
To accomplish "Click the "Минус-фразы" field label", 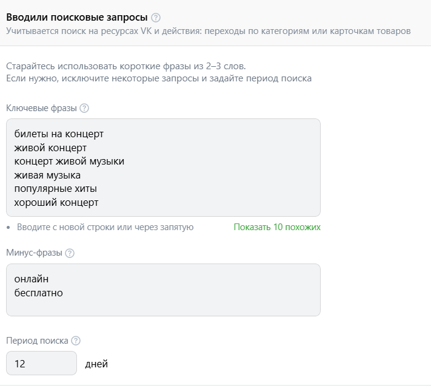I will coord(34,253).
